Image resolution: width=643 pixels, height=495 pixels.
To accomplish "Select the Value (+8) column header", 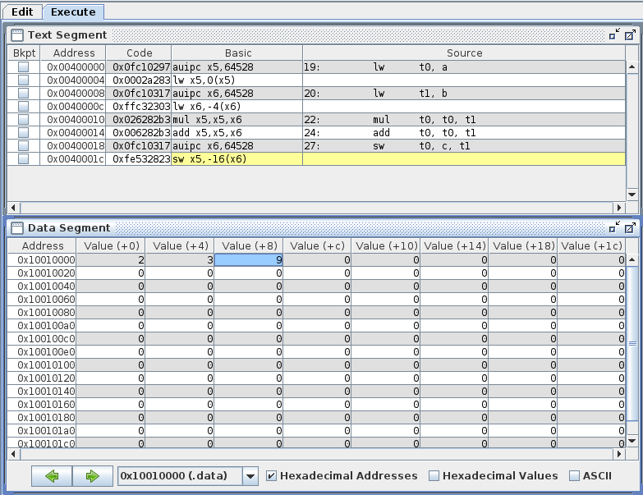I will pos(249,246).
